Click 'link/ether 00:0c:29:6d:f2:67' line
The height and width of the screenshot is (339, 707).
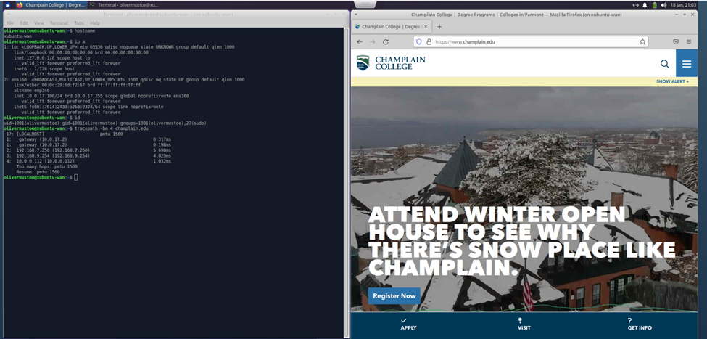[77, 86]
